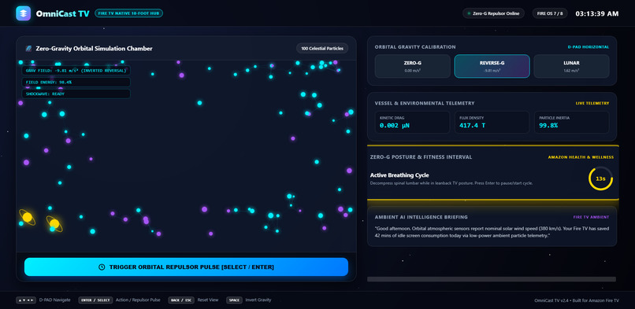Click the KINETIC DRAG telemetry tile
This screenshot has height=309, width=635.
click(413, 122)
